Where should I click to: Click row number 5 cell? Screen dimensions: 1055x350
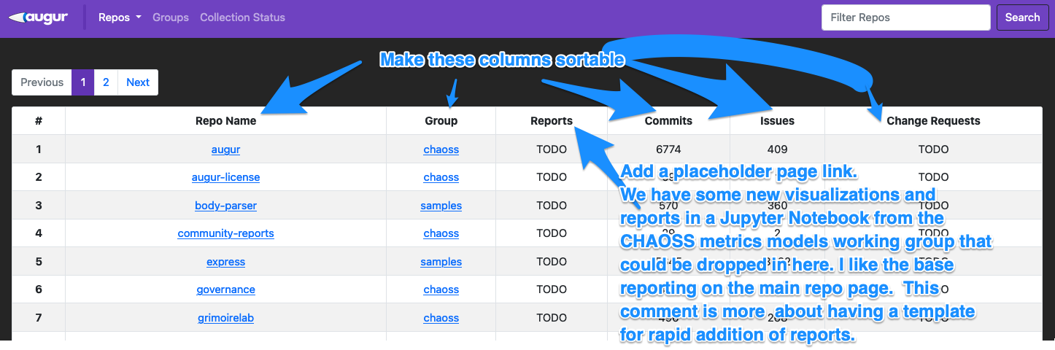pos(39,262)
